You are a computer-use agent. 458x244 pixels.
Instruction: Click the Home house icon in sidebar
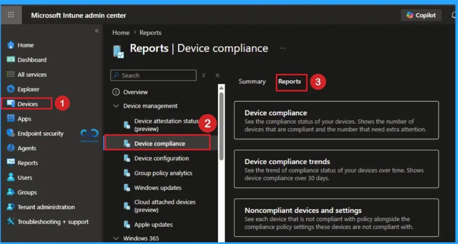(11, 45)
